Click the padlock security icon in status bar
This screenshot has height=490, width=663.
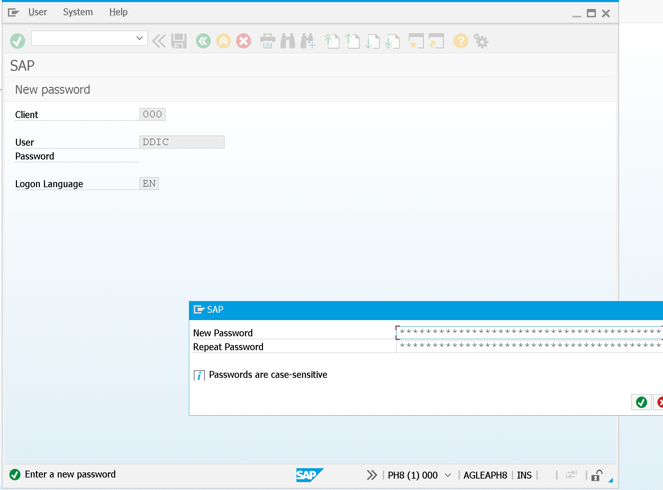coord(597,475)
